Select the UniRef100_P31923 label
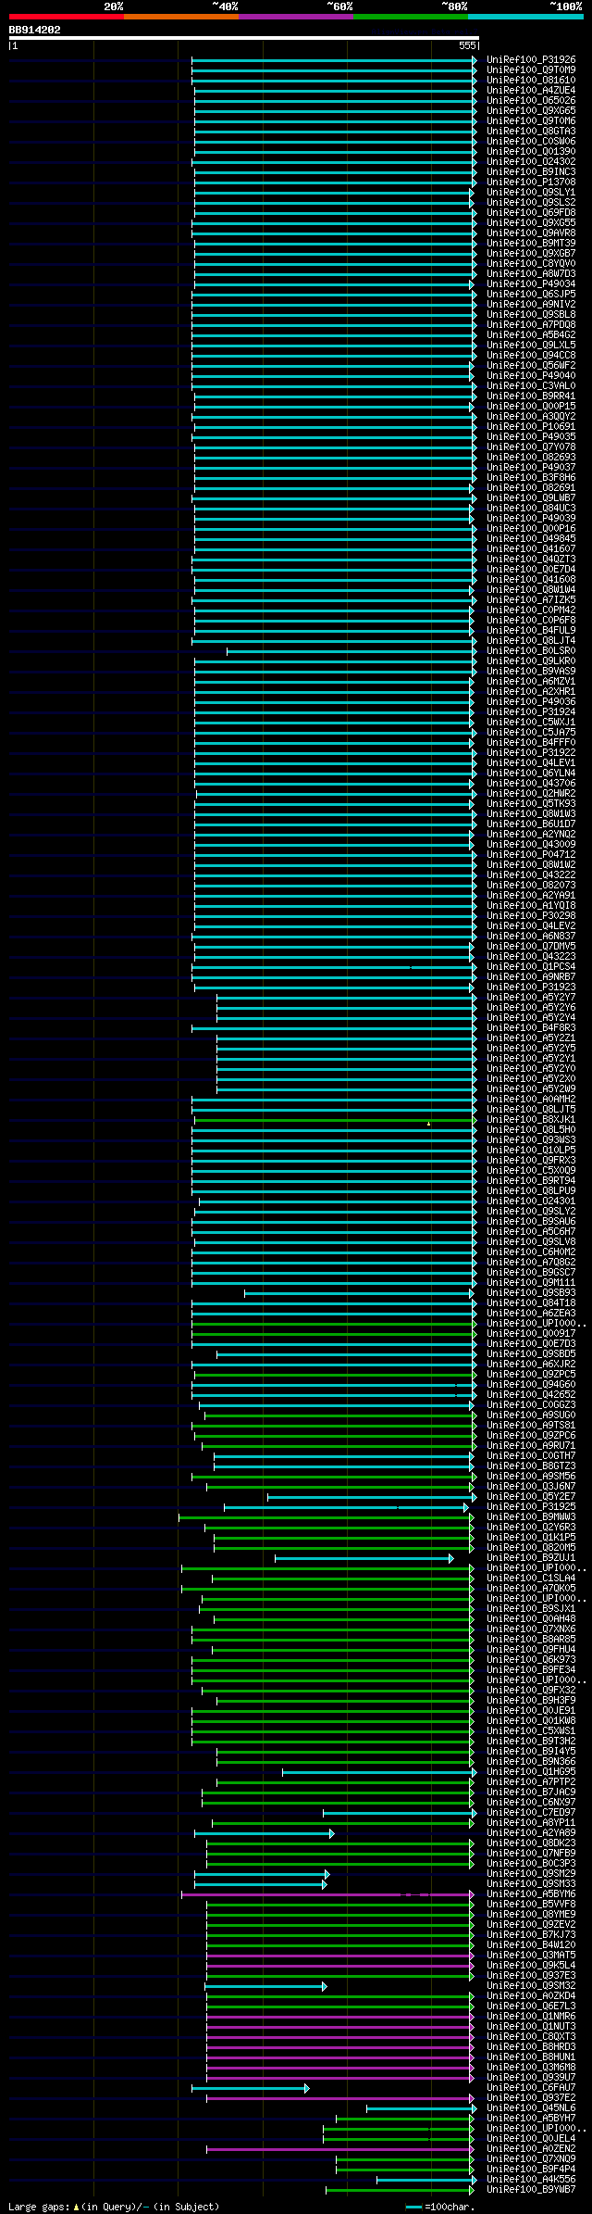The height and width of the screenshot is (2214, 592). pyautogui.click(x=531, y=987)
